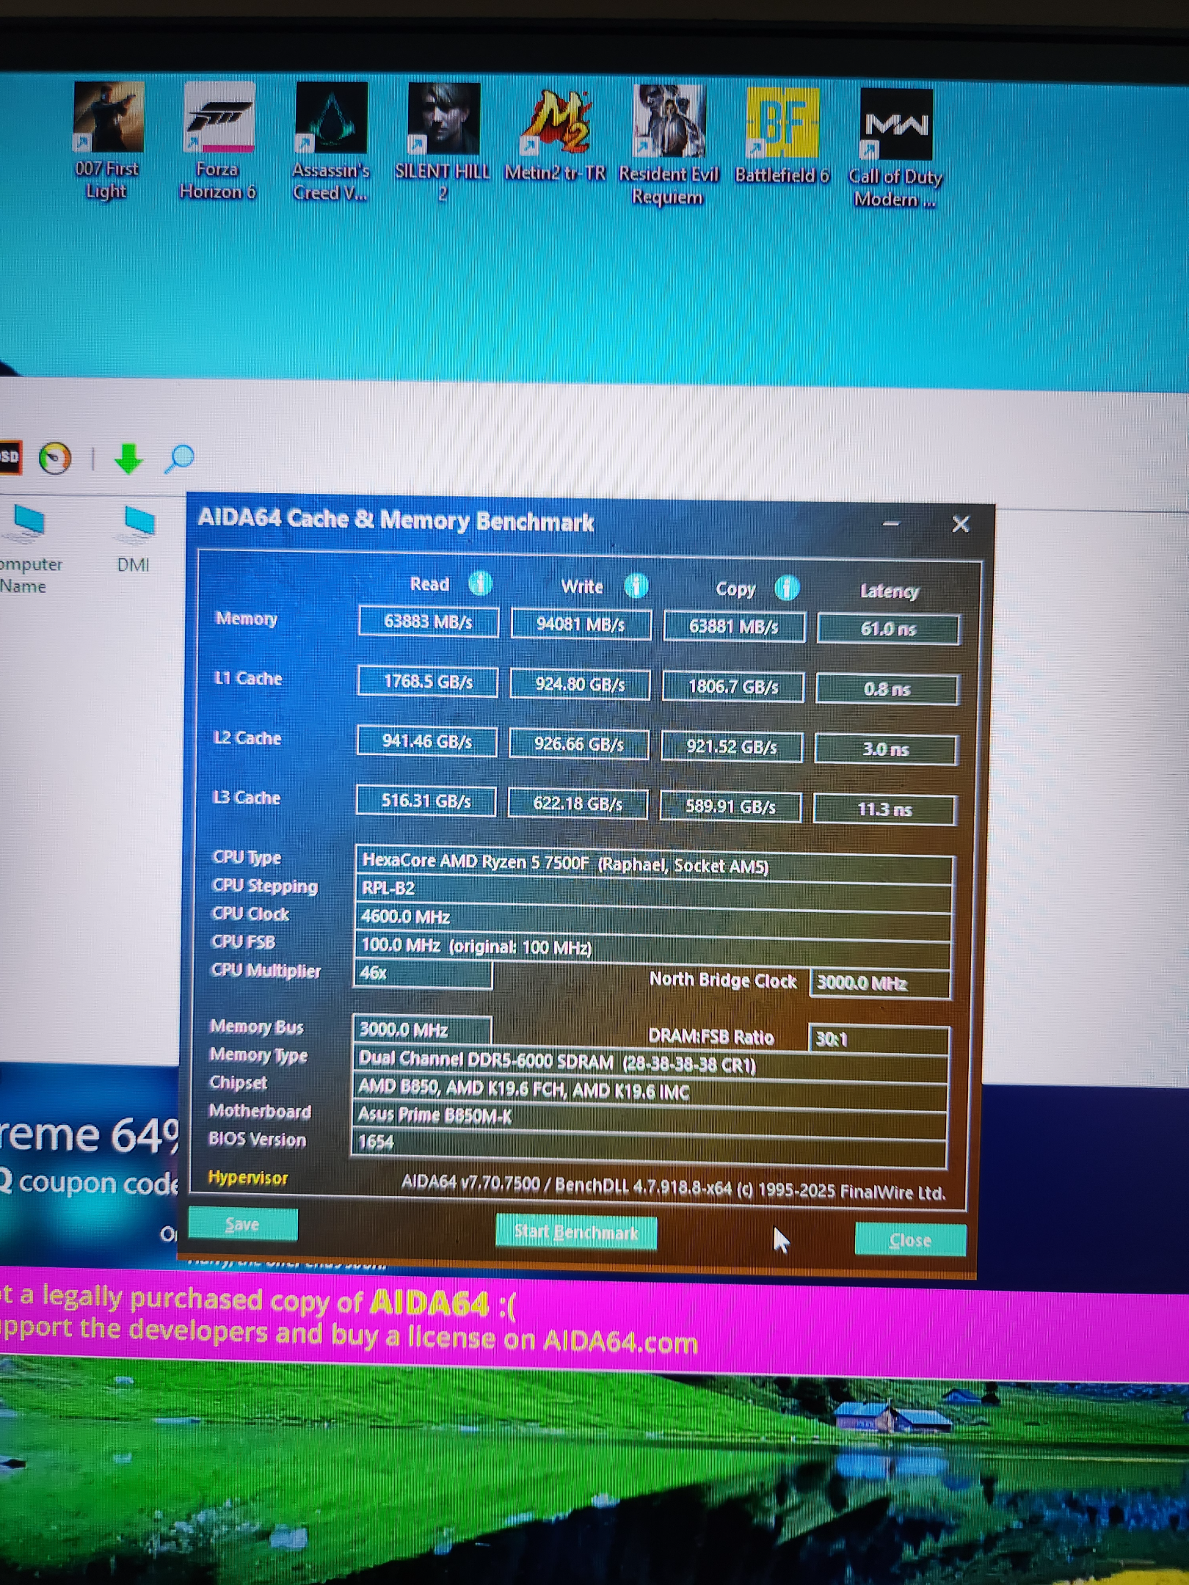Click the L2 Cache Write value 926.66 GB/s

click(x=579, y=744)
